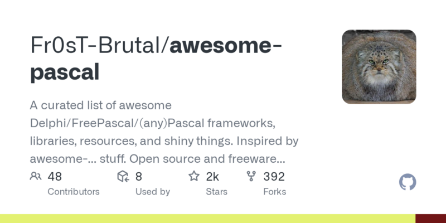446x223 pixels.
Task: Select the "Forks" label
Action: click(274, 192)
